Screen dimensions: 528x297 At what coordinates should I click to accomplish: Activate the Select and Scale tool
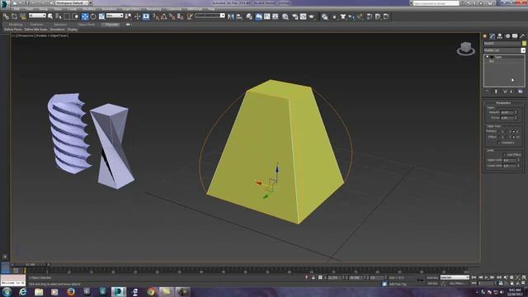101,16
